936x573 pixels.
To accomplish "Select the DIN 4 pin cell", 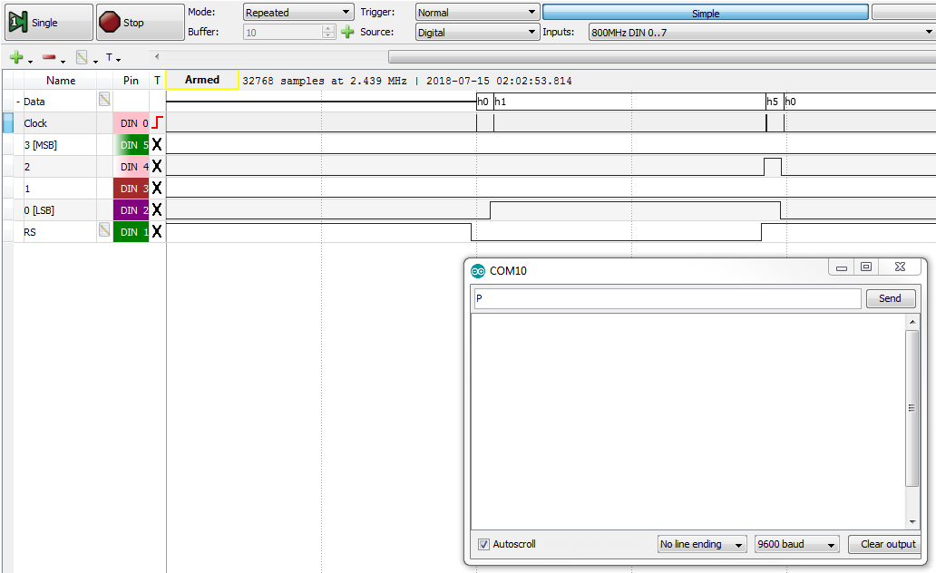I will [131, 167].
